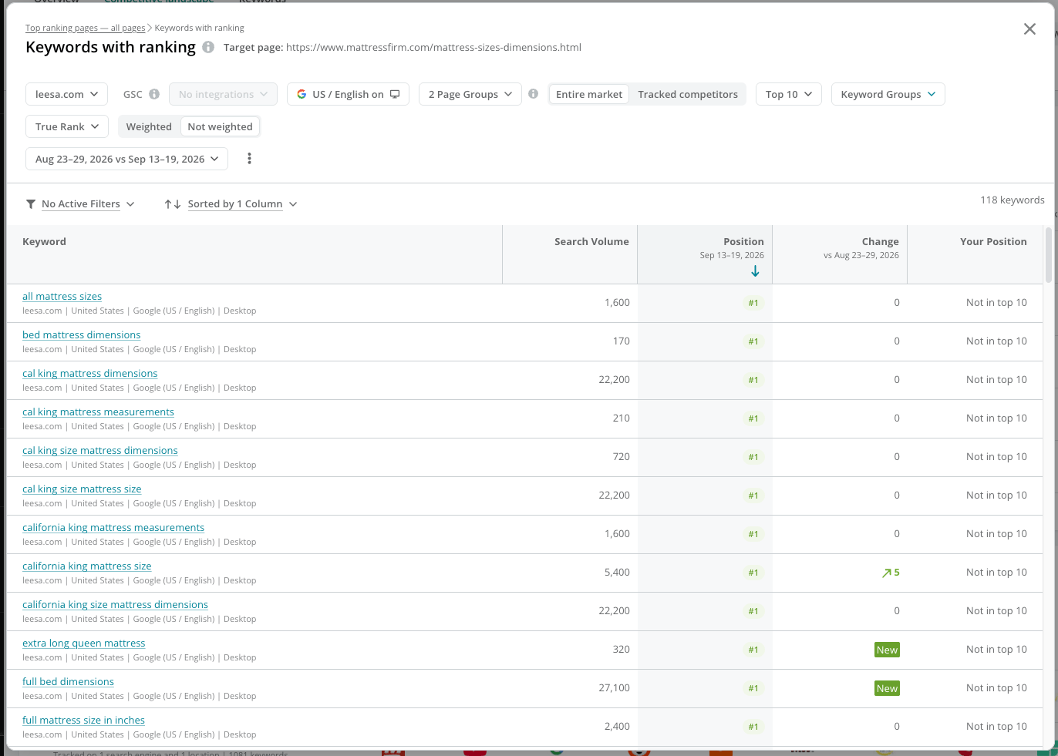Click the filter funnel icon
Image resolution: width=1058 pixels, height=756 pixels.
click(x=31, y=204)
